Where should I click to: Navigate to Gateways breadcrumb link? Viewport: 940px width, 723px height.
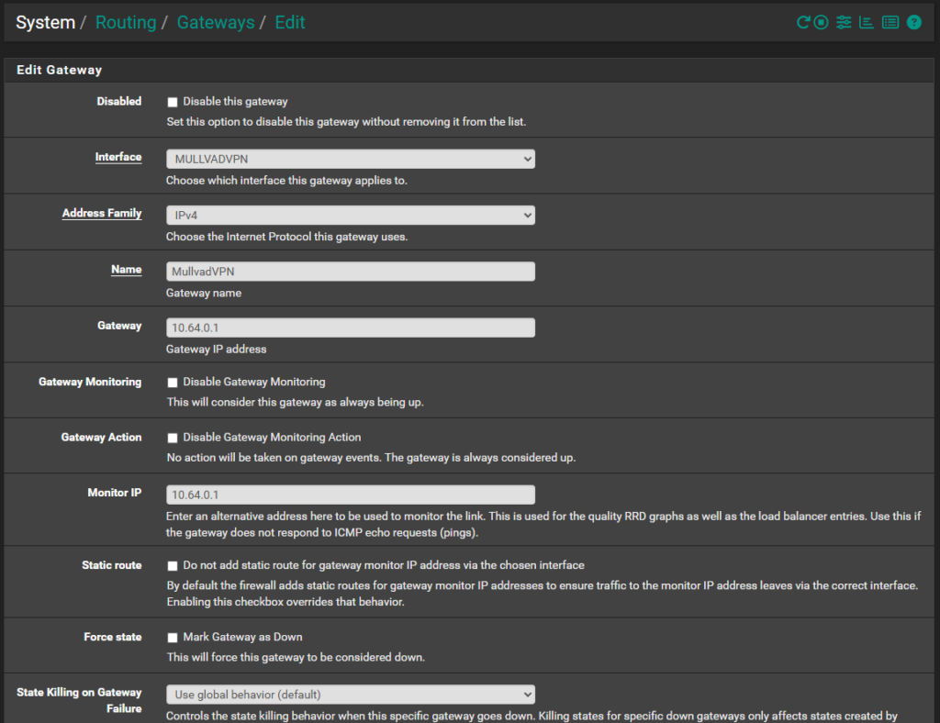[216, 23]
